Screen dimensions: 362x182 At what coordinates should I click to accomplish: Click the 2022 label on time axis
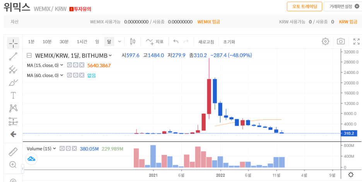221,175
